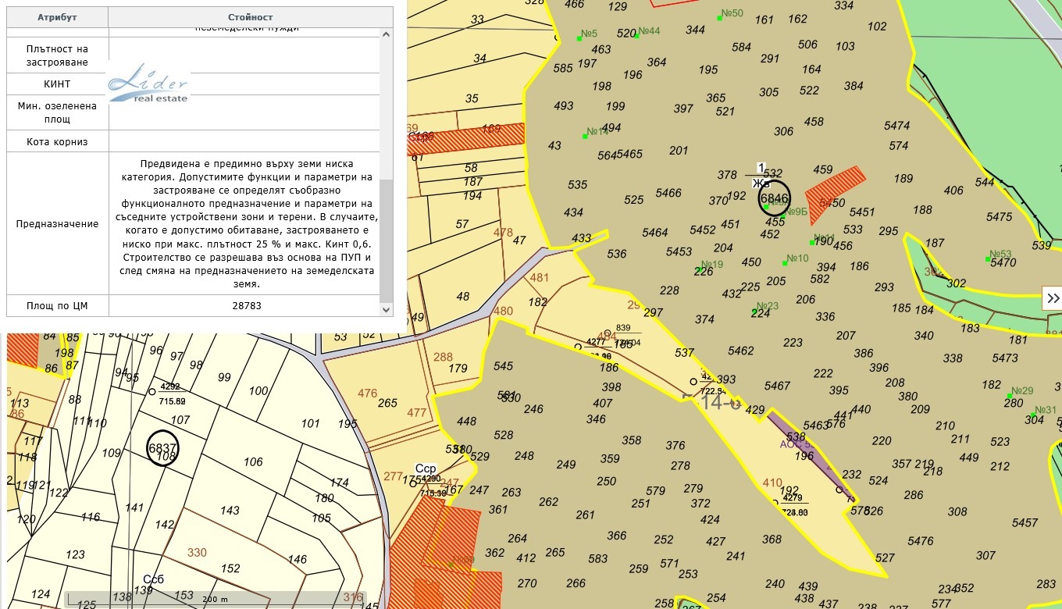Click the Предназначение attribute row label

(x=57, y=224)
